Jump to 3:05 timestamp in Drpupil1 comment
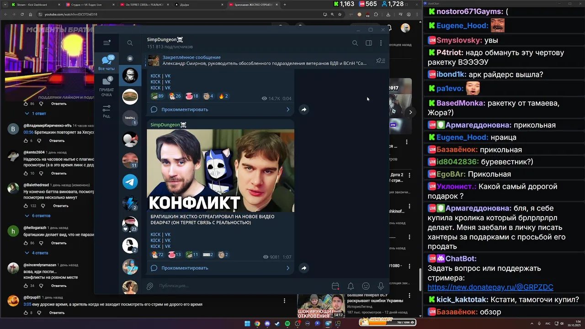 [x=27, y=304]
